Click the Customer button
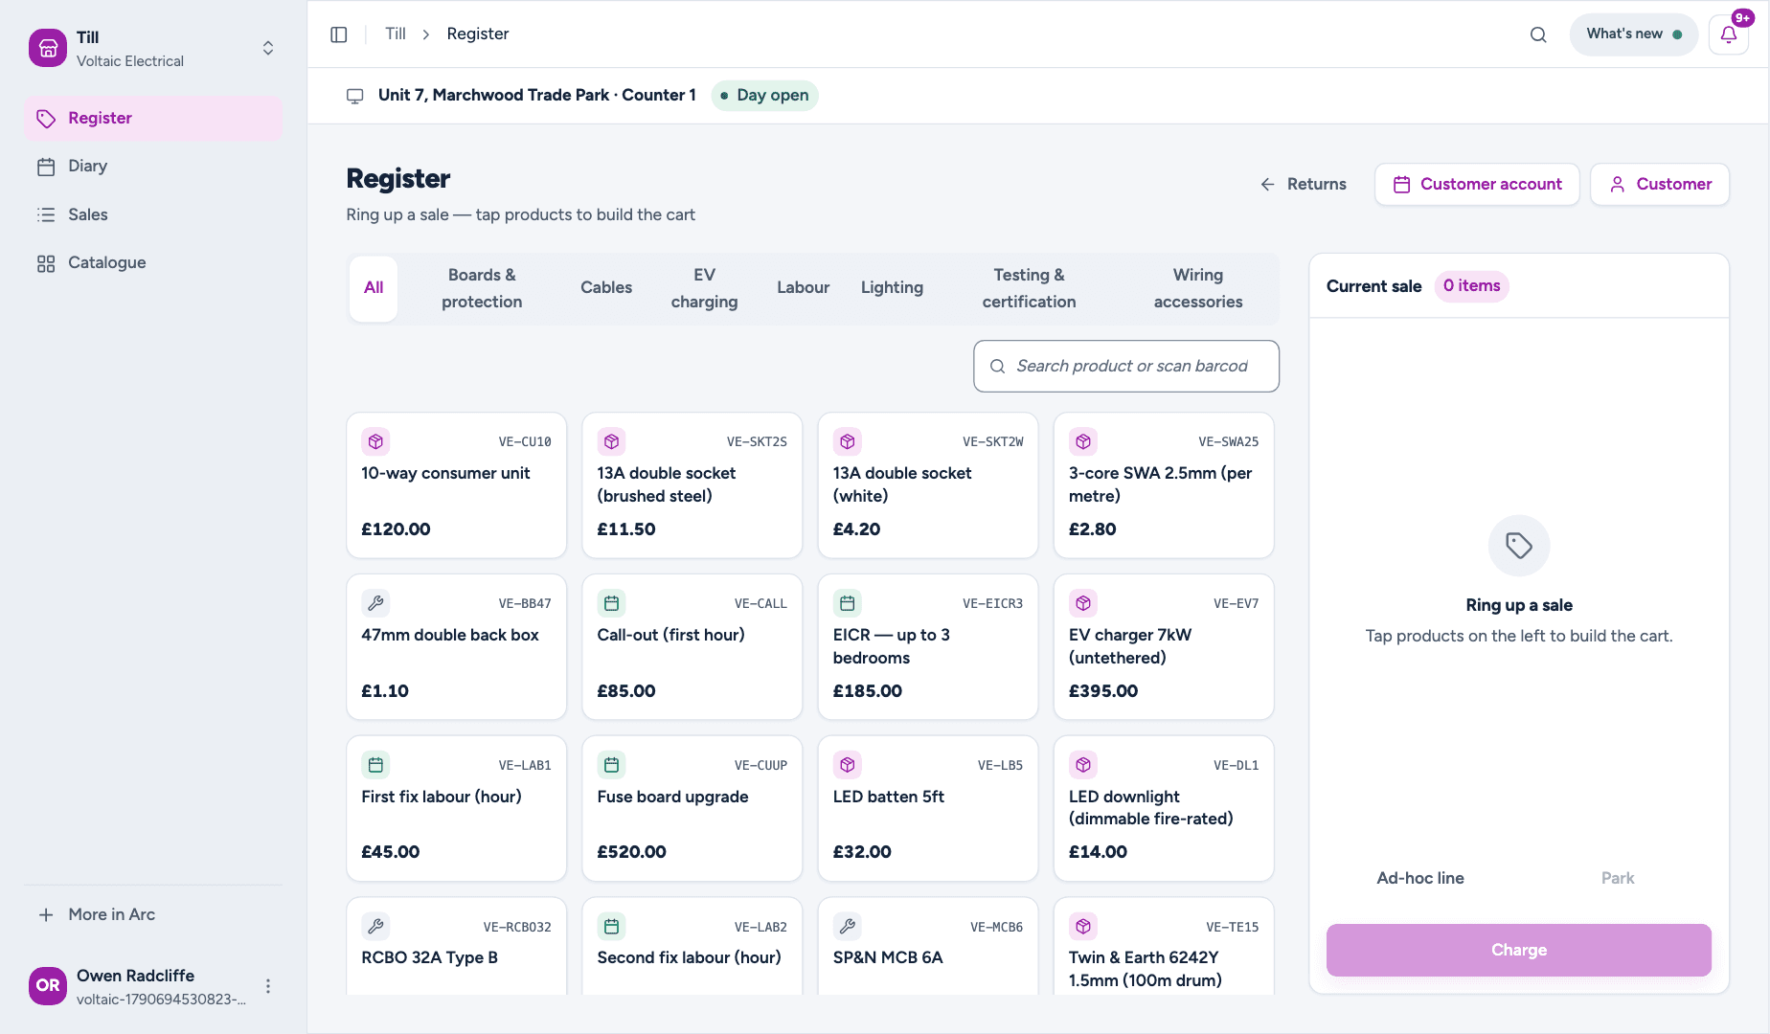 pyautogui.click(x=1660, y=184)
